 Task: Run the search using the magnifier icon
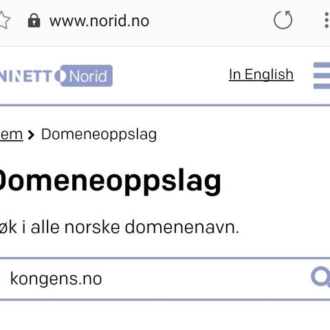(320, 277)
